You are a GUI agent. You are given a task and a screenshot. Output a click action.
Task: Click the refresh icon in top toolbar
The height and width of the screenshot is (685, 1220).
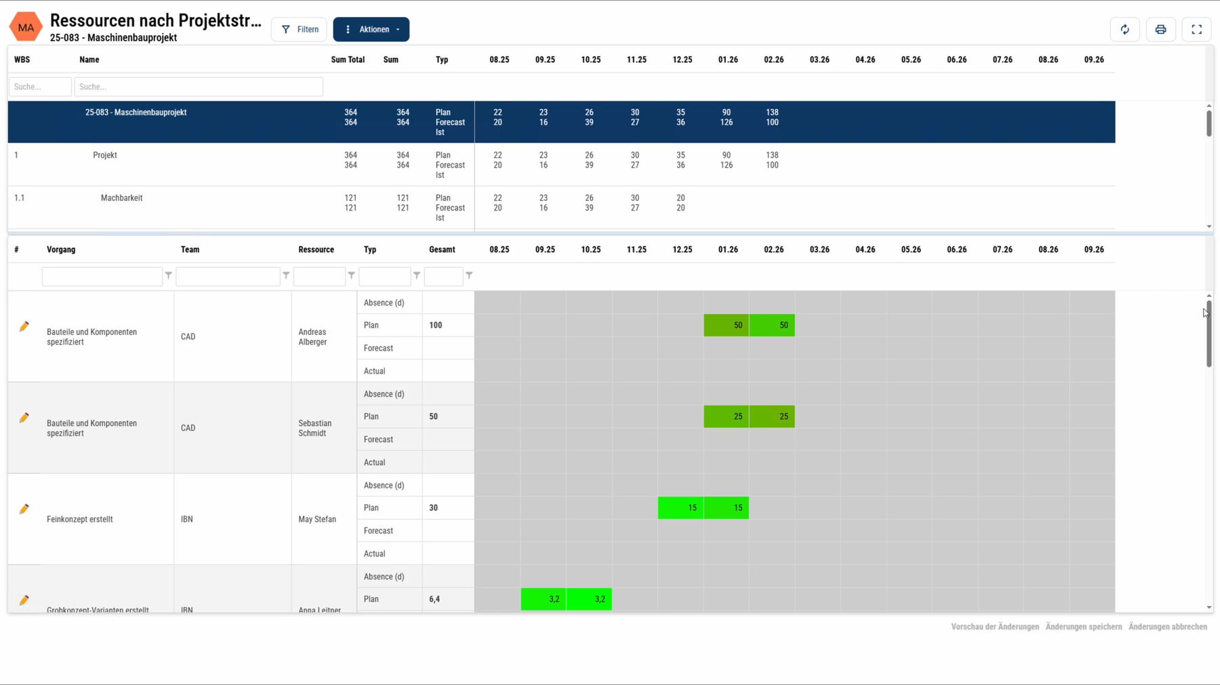coord(1124,29)
